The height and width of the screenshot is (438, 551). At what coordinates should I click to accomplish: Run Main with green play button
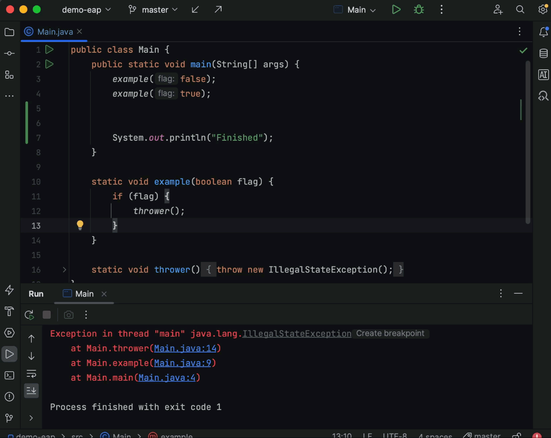(x=396, y=10)
